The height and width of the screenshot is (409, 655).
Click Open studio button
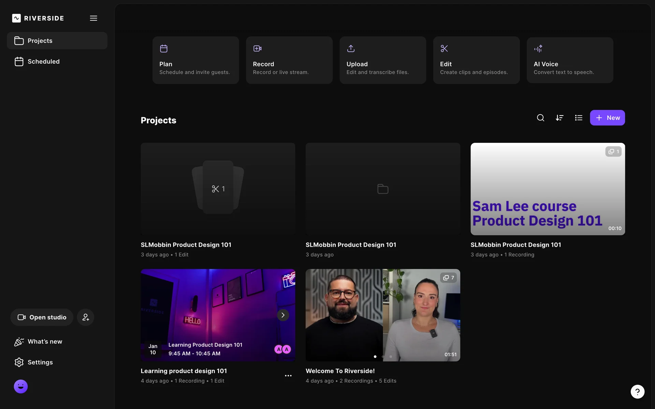[x=42, y=317]
